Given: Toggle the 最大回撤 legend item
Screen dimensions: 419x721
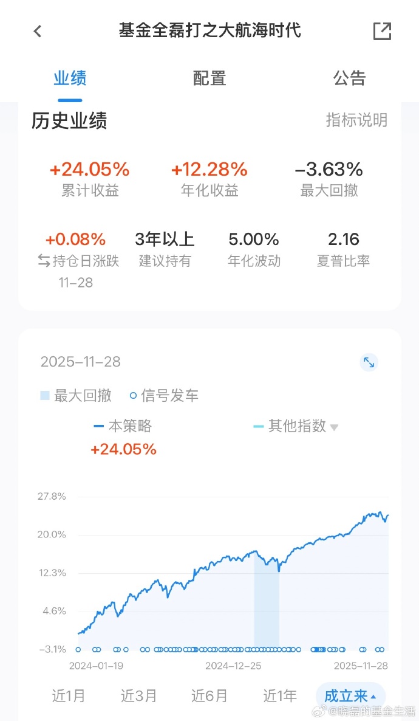Looking at the screenshot, I should point(74,395).
